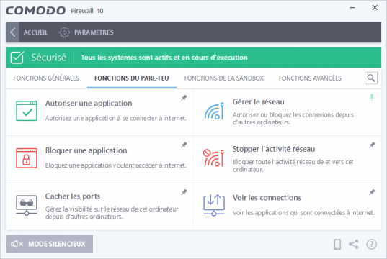Open the Bloquer une application padlock icon
387x259 pixels.
(27, 158)
